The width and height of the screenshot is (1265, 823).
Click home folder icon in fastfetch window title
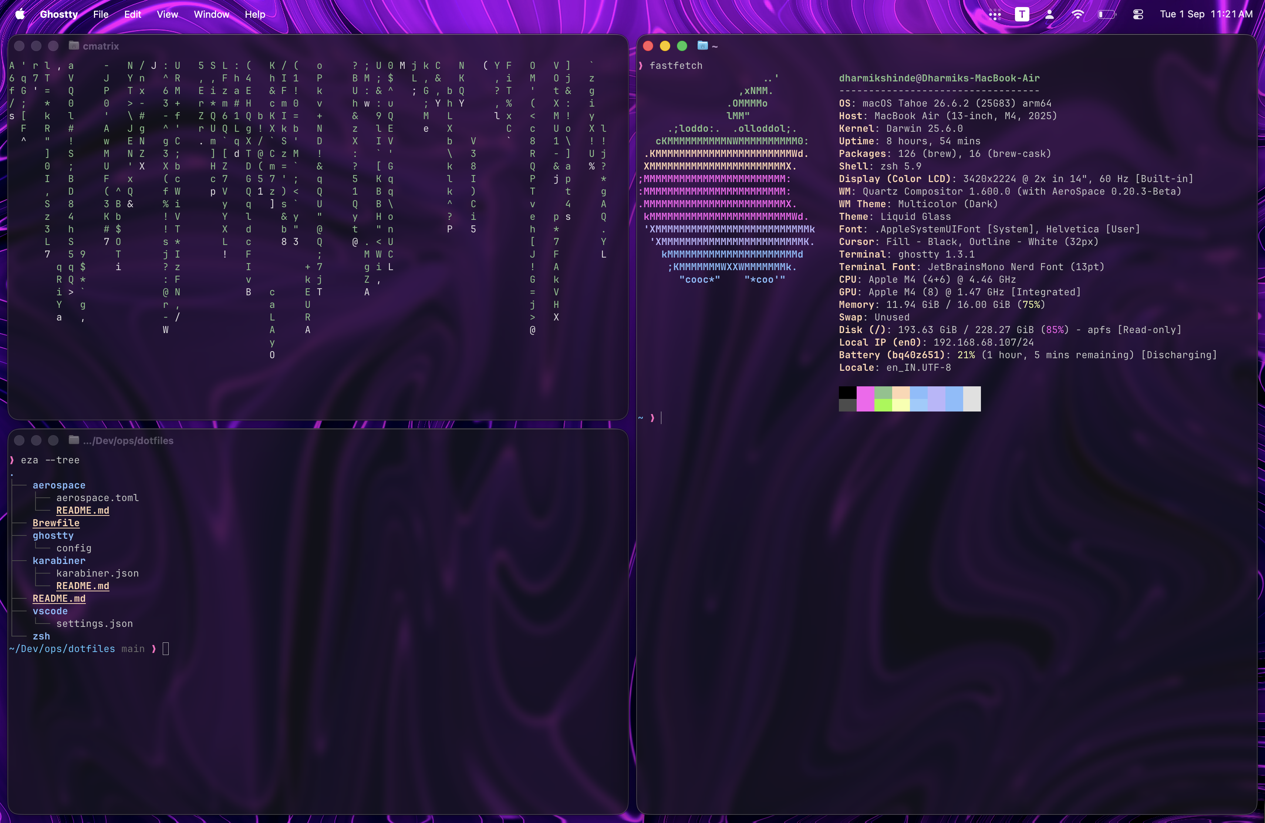pyautogui.click(x=703, y=46)
